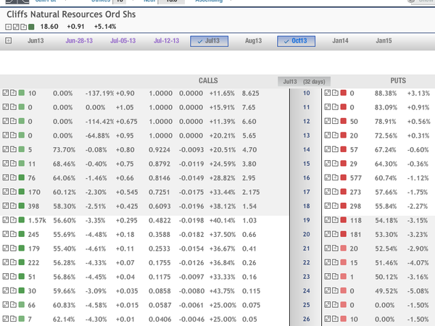435x326 pixels.
Task: Click add icon for the 22 strike call
Action: [13, 262]
